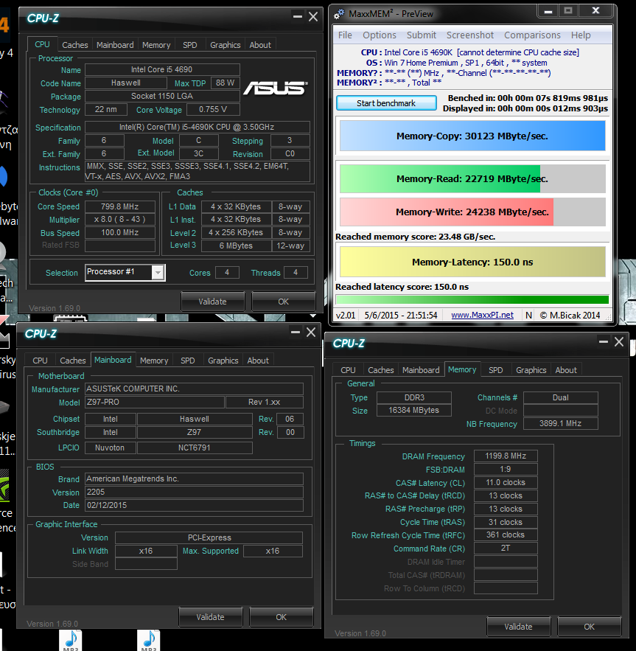Click the first MP3 file desktop icon
The height and width of the screenshot is (651, 636).
pyautogui.click(x=71, y=640)
